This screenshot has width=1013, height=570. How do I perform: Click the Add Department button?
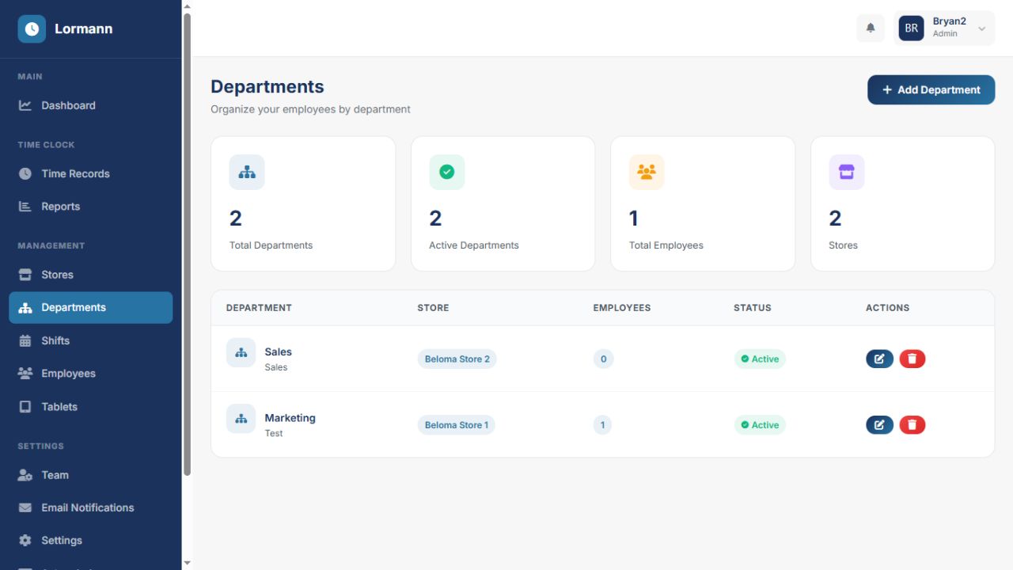931,89
